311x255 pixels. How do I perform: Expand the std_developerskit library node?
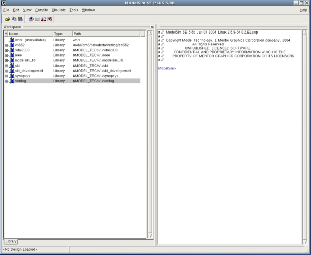[x=6, y=71]
